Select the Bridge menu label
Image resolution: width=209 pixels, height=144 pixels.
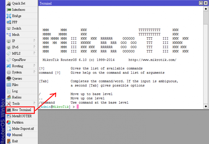coord(17,16)
